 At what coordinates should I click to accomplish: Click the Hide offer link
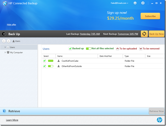tap(11, 24)
